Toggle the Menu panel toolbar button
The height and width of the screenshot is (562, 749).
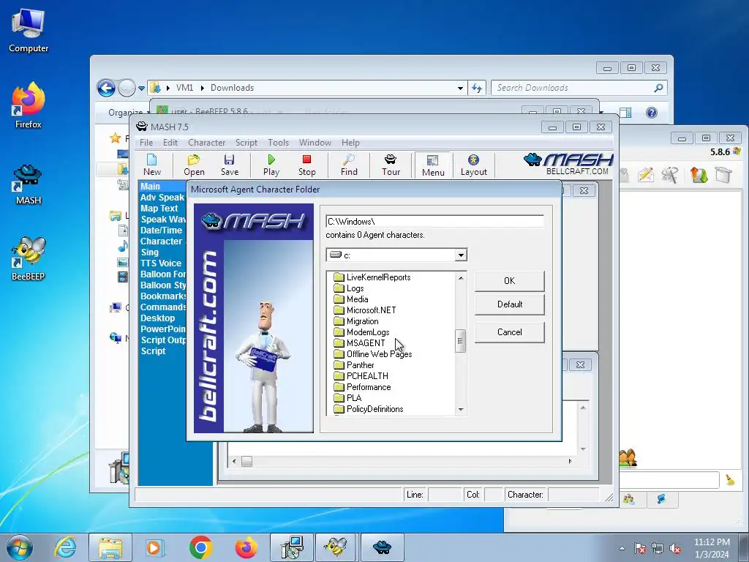pos(433,165)
